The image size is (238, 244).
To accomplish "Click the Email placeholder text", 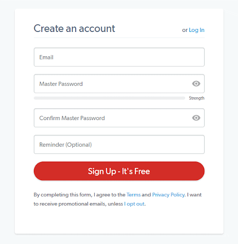I will coord(46,57).
